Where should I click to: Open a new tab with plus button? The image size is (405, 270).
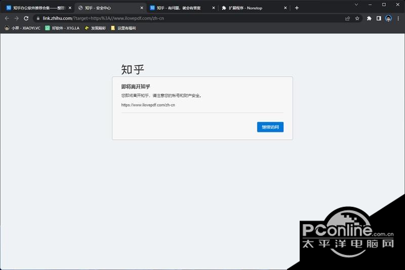297,8
